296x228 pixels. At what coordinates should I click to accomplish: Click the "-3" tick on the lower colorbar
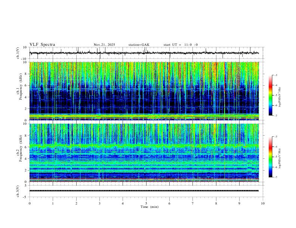(x=275, y=137)
